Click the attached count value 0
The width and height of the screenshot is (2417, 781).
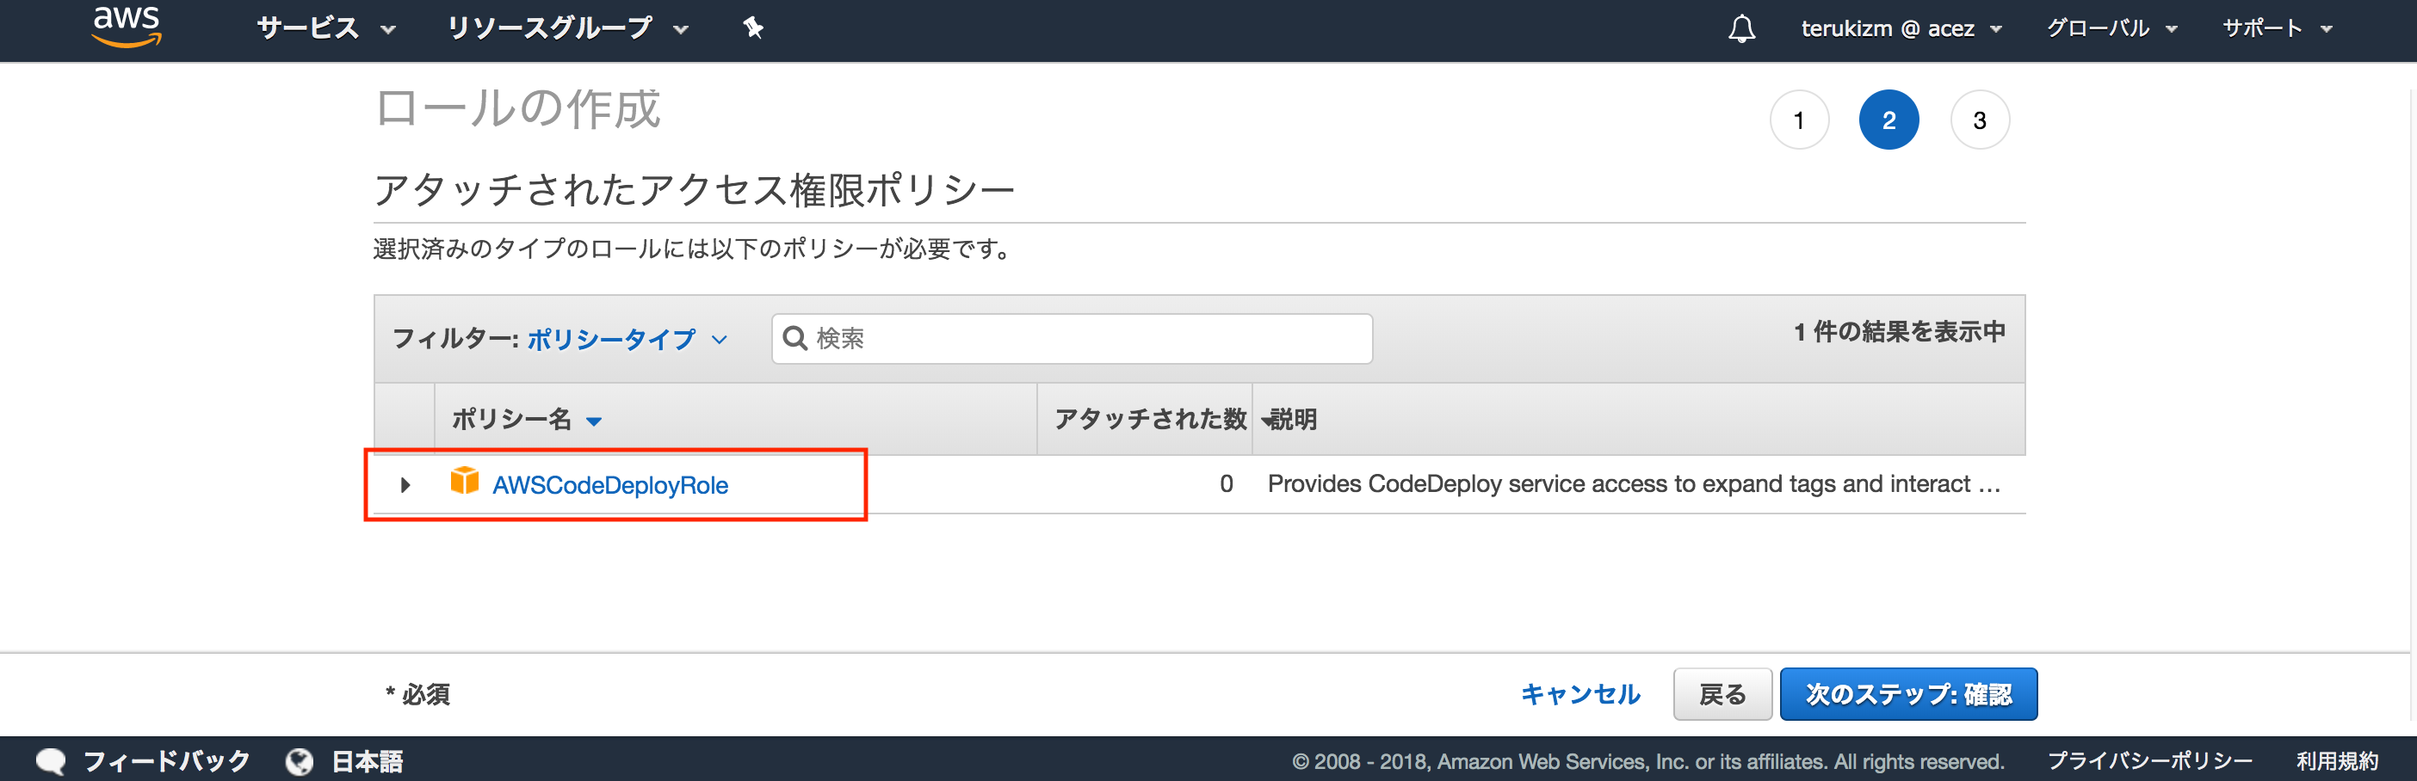1227,483
